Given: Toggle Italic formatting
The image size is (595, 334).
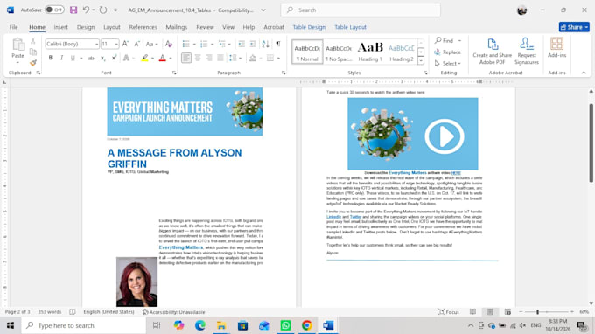Looking at the screenshot, I should tap(61, 58).
